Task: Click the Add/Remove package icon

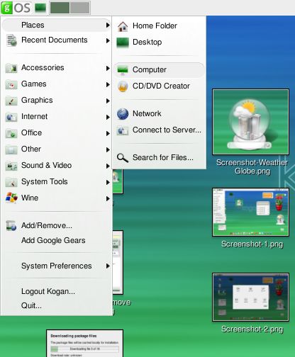Action: (11, 226)
